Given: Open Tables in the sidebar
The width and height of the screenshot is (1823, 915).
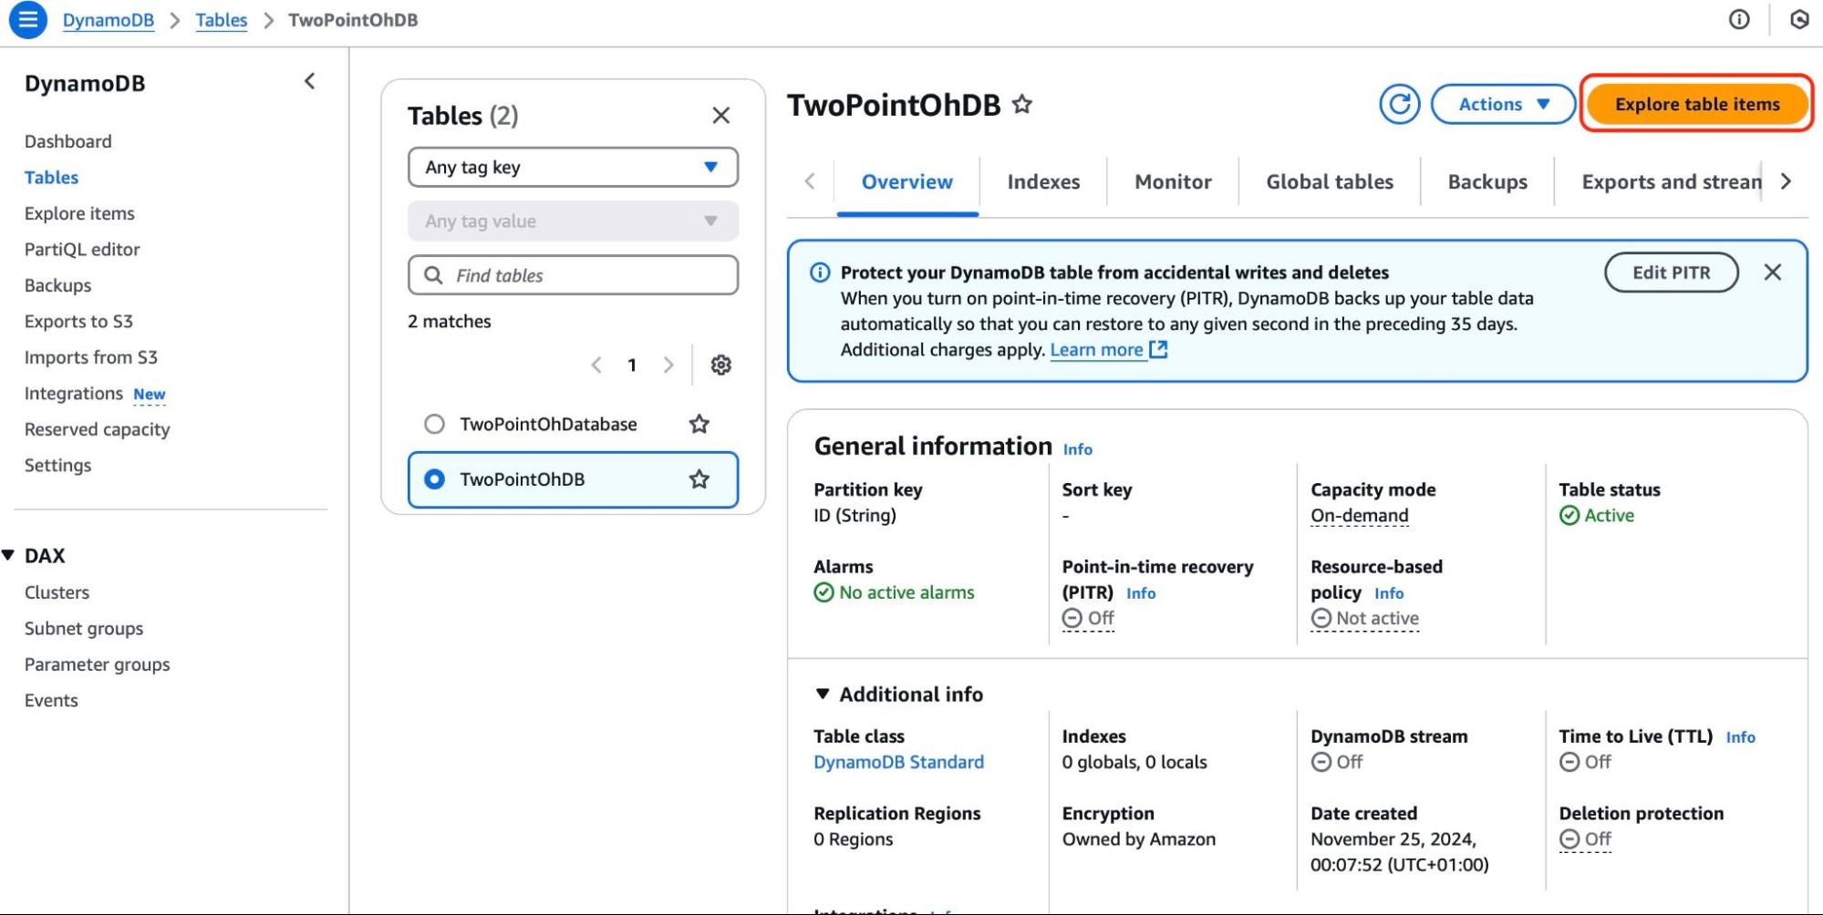Looking at the screenshot, I should click(51, 178).
